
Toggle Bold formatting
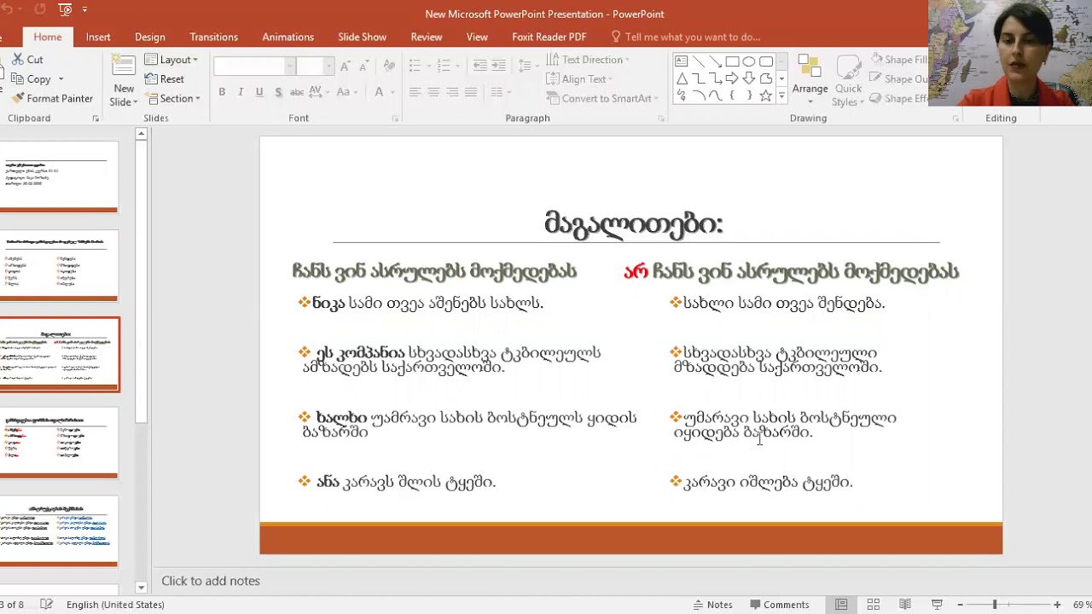tap(222, 92)
